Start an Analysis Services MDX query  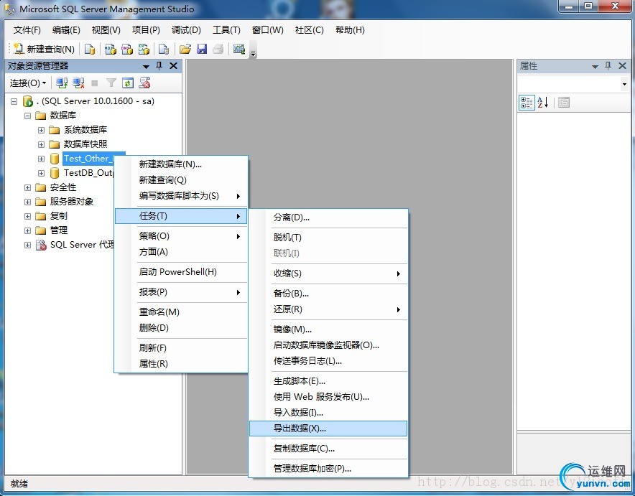point(110,50)
